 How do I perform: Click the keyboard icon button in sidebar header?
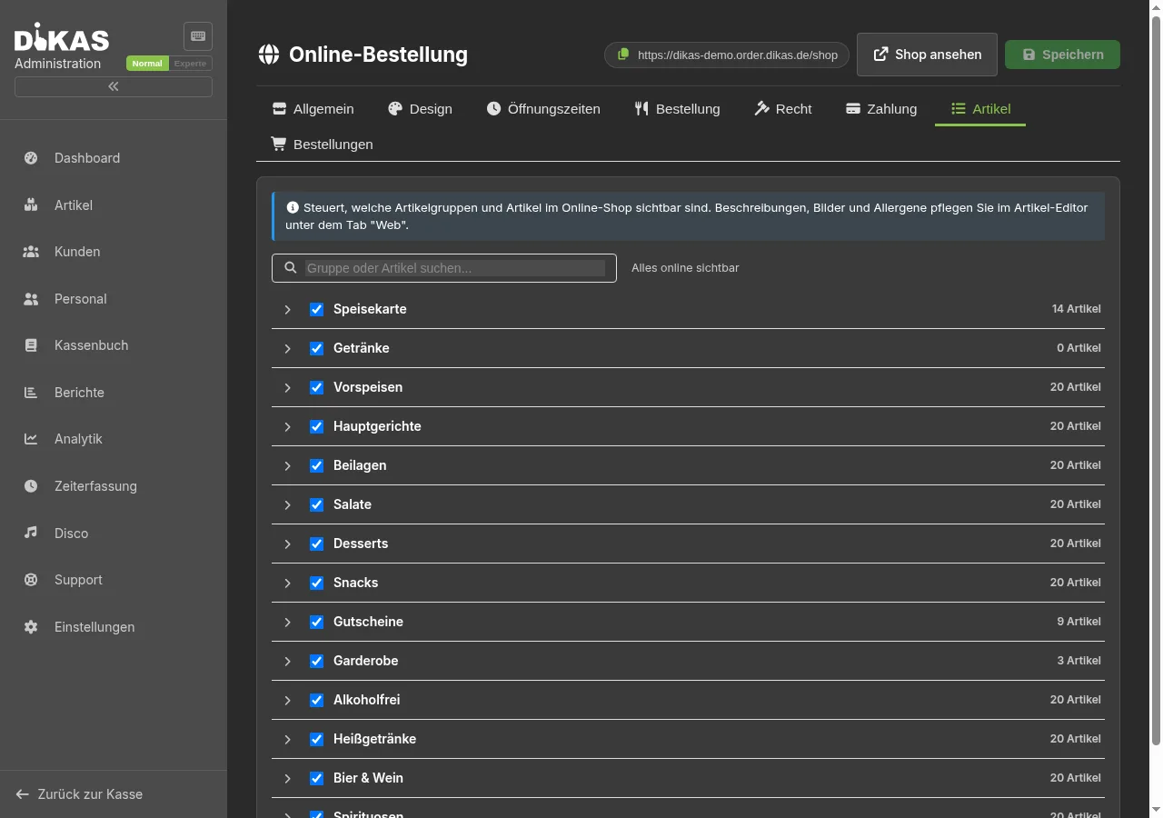198,36
